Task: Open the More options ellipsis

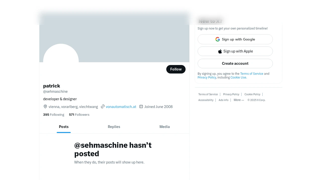Action: (x=239, y=100)
